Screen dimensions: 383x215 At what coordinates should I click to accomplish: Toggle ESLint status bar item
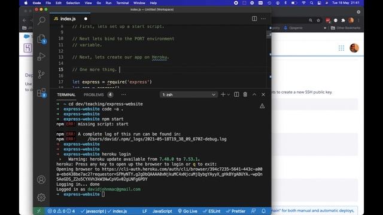click(x=211, y=211)
